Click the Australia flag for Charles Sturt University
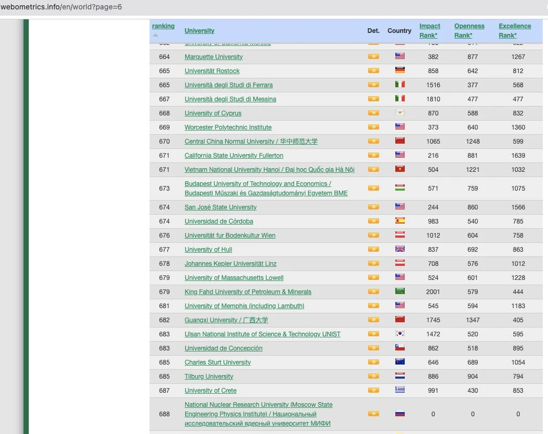The width and height of the screenshot is (548, 434). 399,362
